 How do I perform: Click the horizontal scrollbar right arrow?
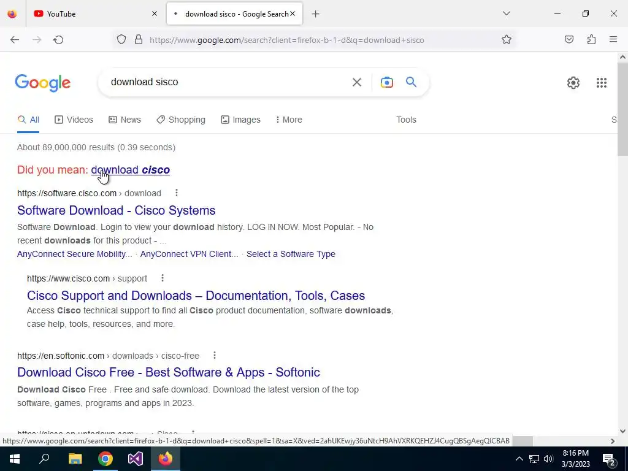[x=613, y=441]
